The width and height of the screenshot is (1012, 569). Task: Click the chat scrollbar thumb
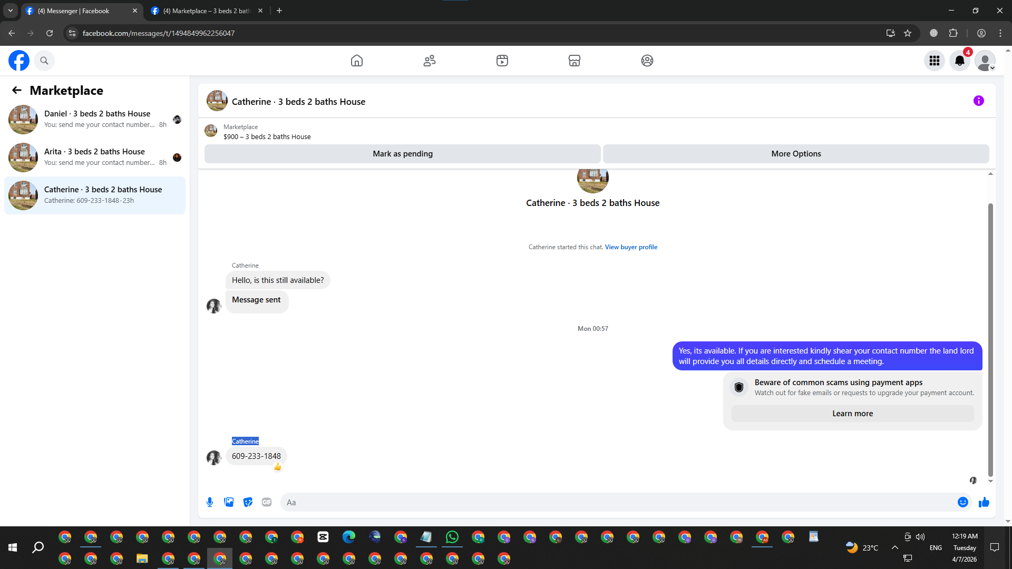tap(990, 340)
